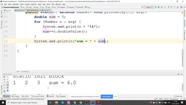Revert changes with undo arrow icon
The image size is (186, 105).
pyautogui.click(x=178, y=7)
